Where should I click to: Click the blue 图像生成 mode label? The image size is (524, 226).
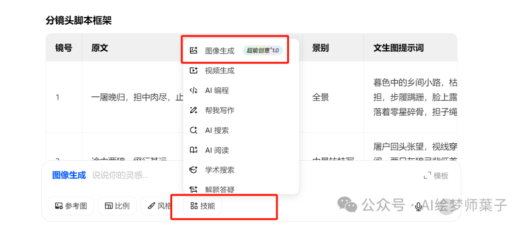click(x=69, y=175)
